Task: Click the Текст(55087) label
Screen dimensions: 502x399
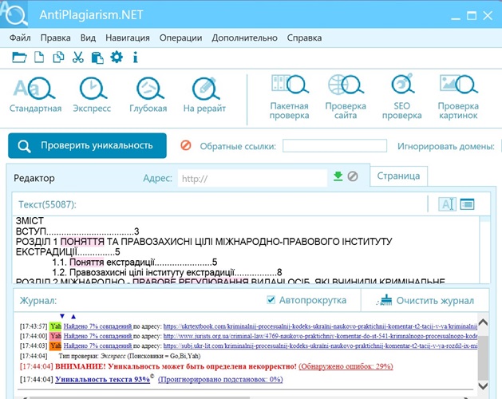Action: point(47,204)
